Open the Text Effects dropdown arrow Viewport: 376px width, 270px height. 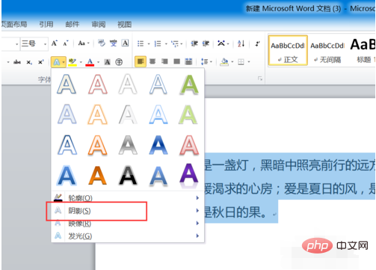(64, 62)
